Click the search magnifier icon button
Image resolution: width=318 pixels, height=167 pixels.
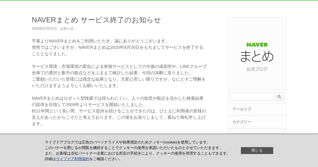pos(279,96)
